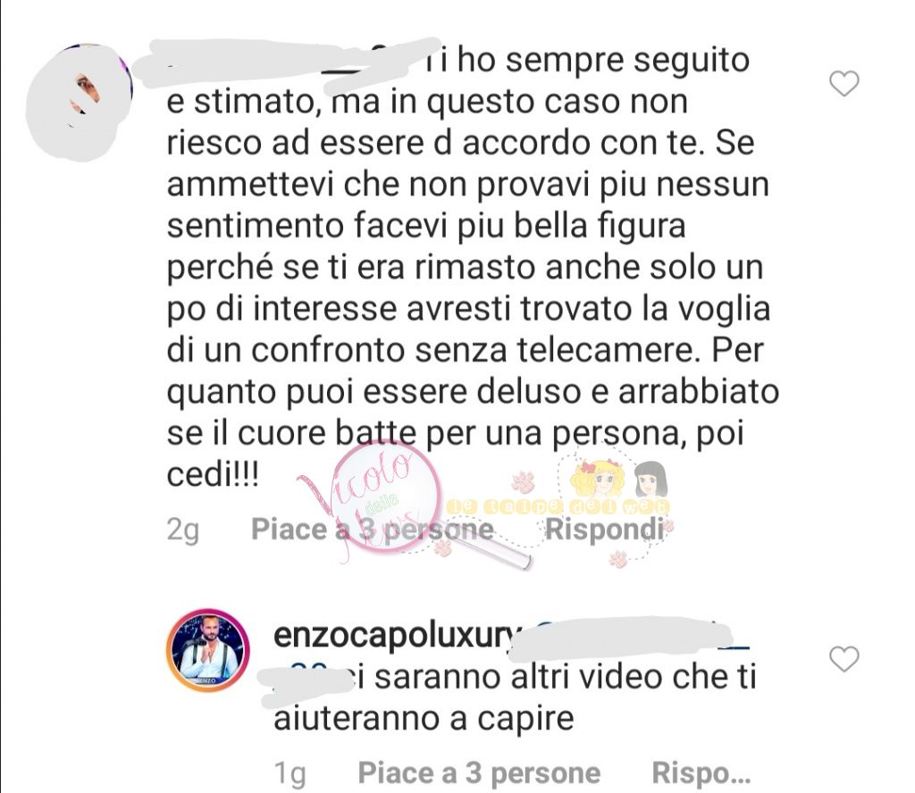The height and width of the screenshot is (793, 915).
Task: Like the first comment with its heart icon
Action: (x=844, y=83)
